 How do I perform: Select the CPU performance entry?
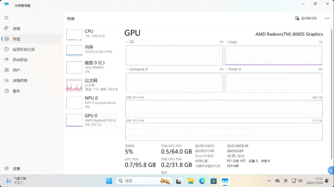pyautogui.click(x=92, y=35)
